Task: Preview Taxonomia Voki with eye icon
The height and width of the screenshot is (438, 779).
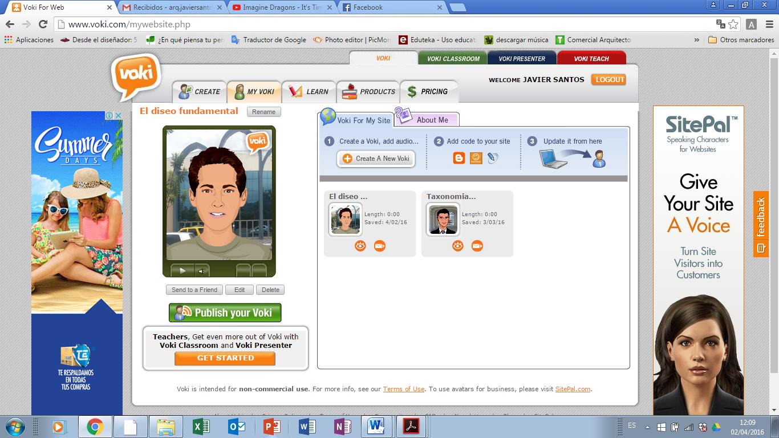Action: click(458, 246)
